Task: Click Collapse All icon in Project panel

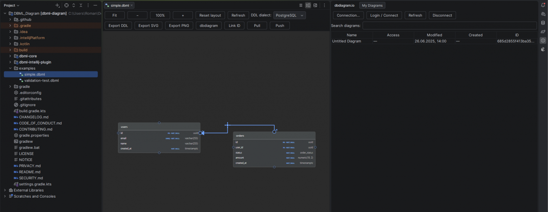Action: click(x=81, y=5)
